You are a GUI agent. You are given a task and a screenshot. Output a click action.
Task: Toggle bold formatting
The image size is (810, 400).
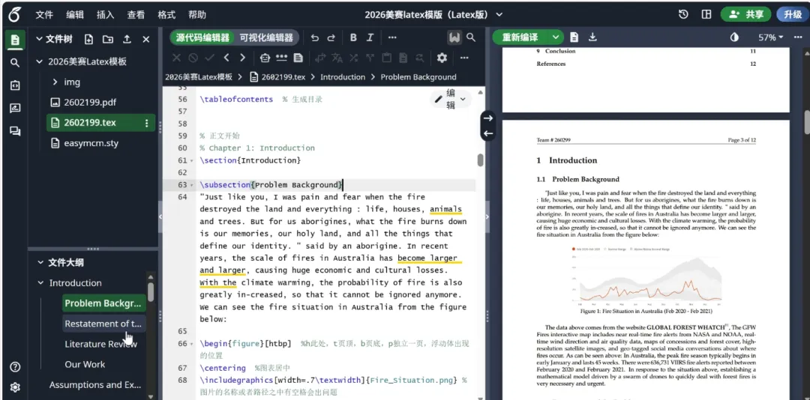[353, 37]
